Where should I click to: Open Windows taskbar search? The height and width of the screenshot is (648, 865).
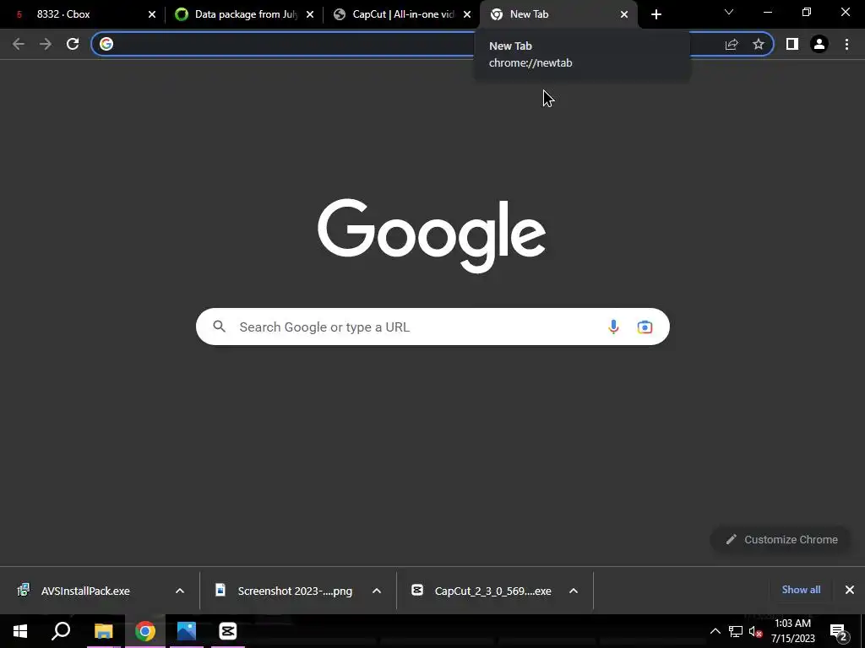[61, 631]
